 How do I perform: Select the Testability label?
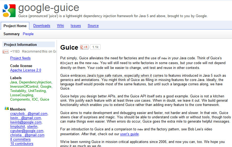click(x=18, y=91)
